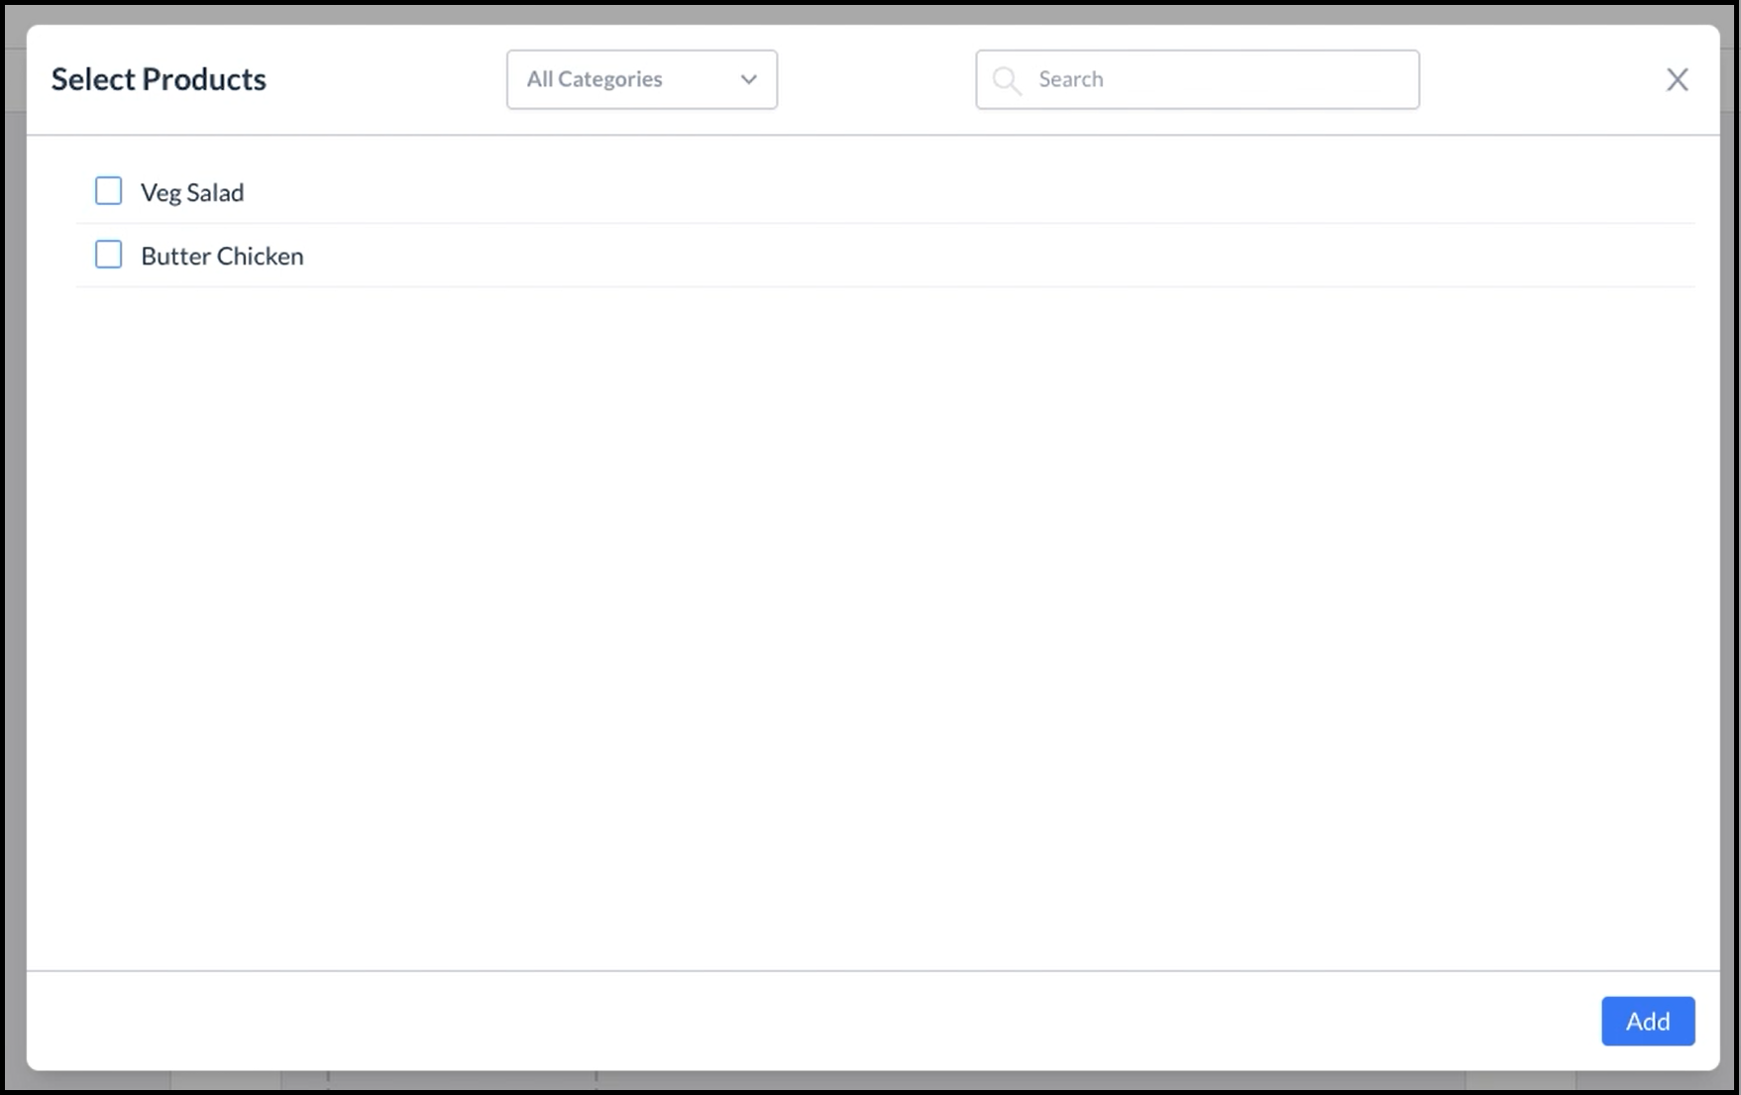The height and width of the screenshot is (1095, 1741).
Task: Click header space between title and dropdown
Action: pyautogui.click(x=386, y=79)
